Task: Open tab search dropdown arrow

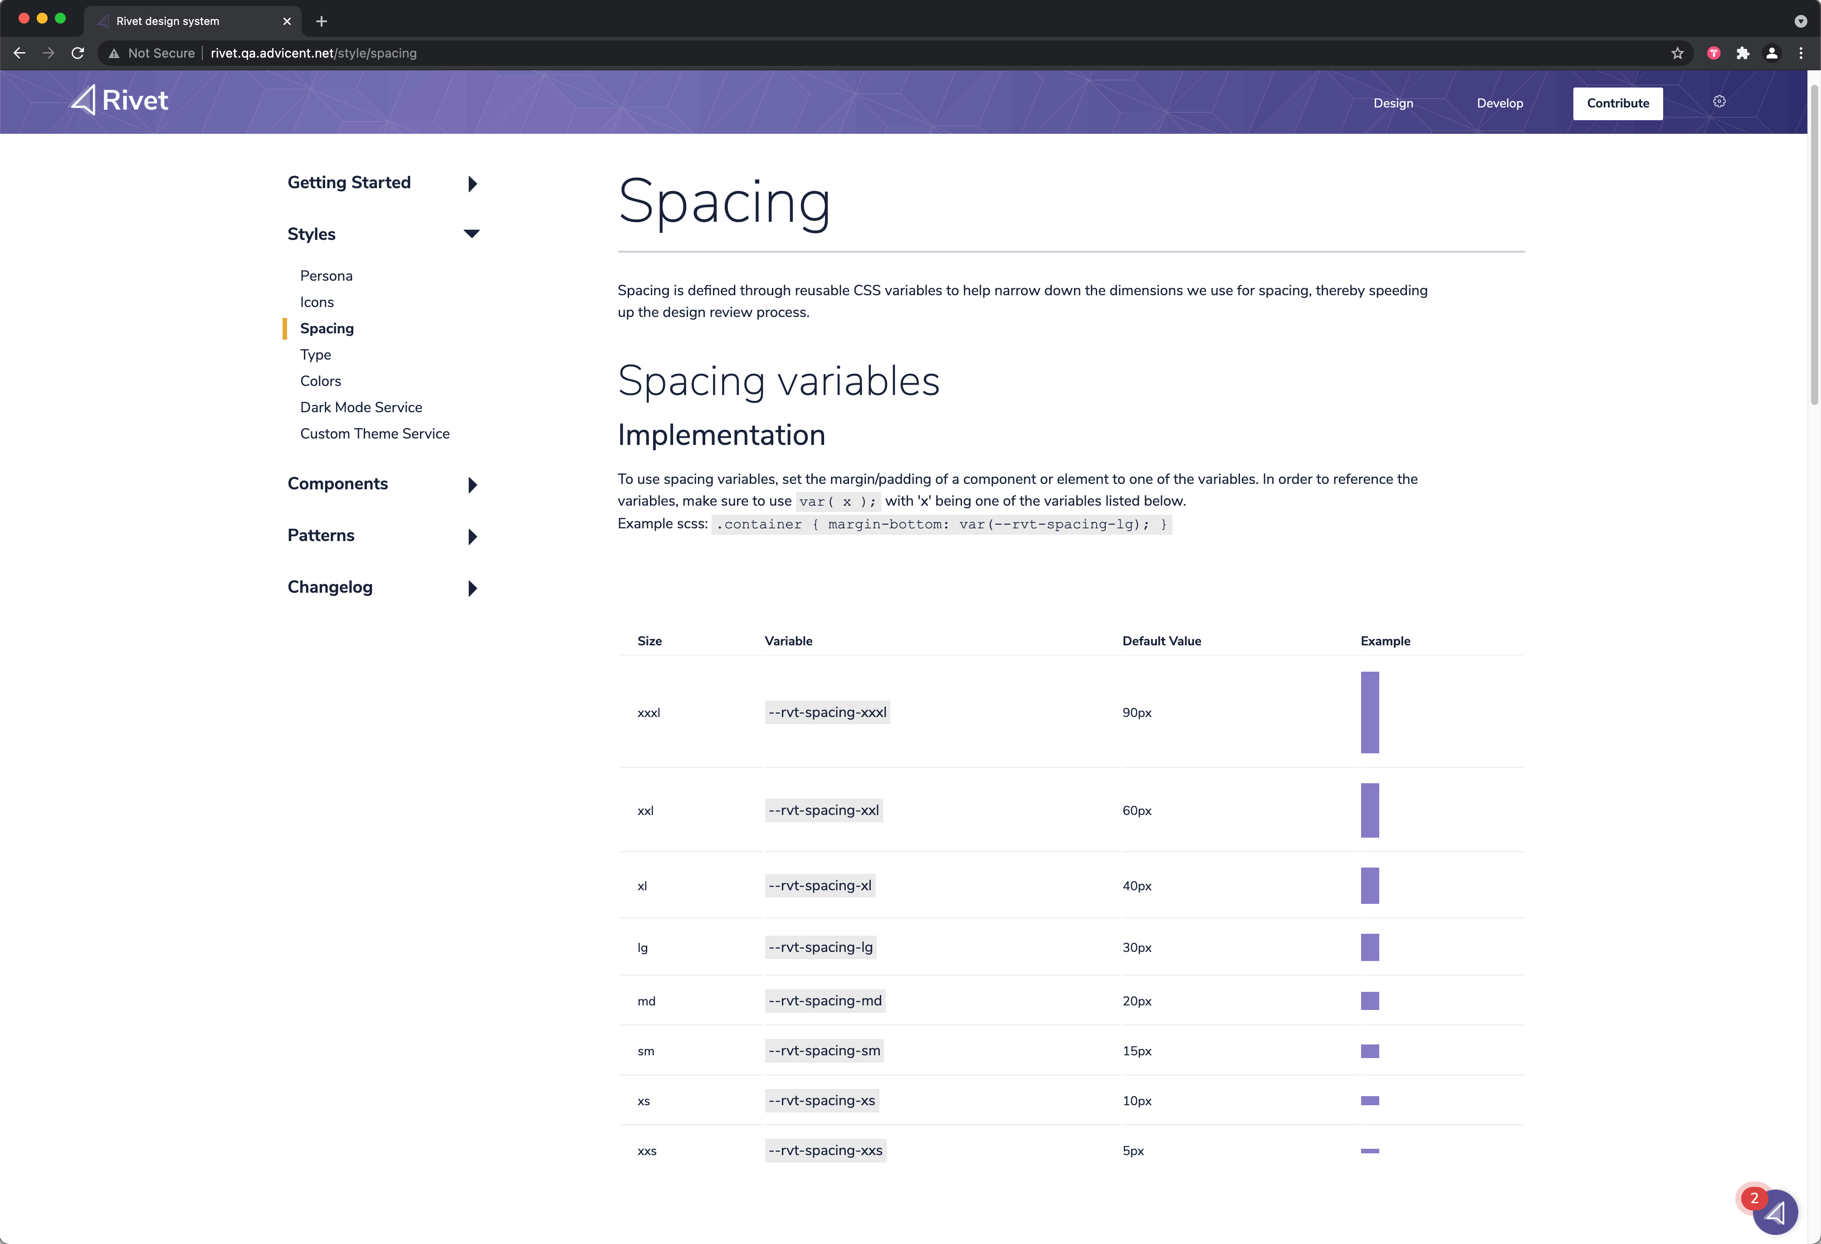Action: 1801,21
